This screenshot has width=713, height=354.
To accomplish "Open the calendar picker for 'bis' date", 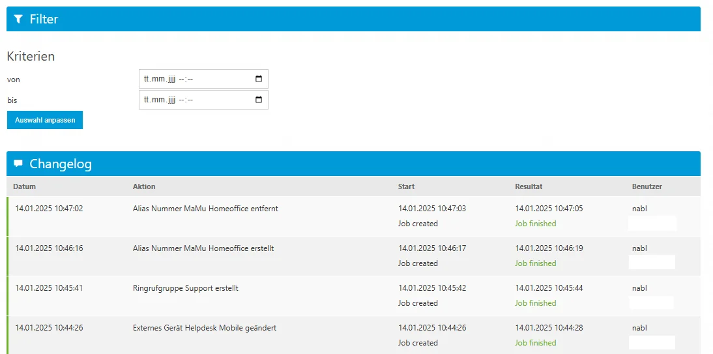I will click(259, 100).
